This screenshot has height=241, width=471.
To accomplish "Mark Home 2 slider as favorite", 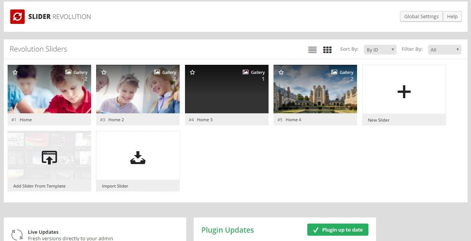I will pos(104,72).
